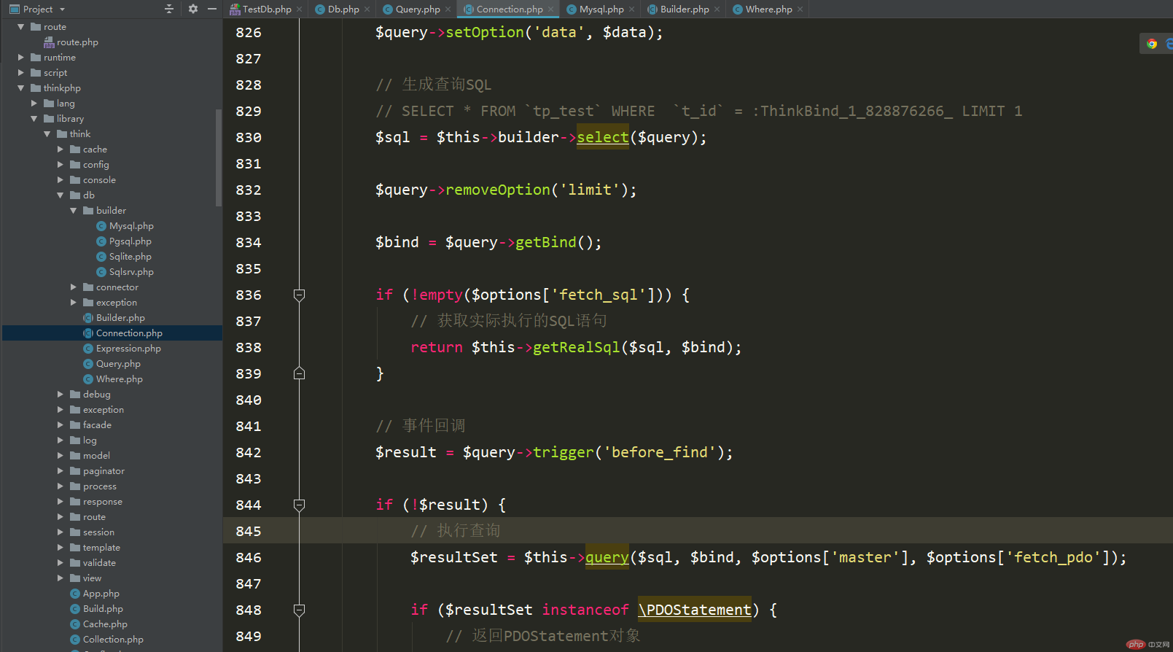Image resolution: width=1173 pixels, height=652 pixels.
Task: Click \PDOStatement class reference on line 848
Action: coord(695,610)
